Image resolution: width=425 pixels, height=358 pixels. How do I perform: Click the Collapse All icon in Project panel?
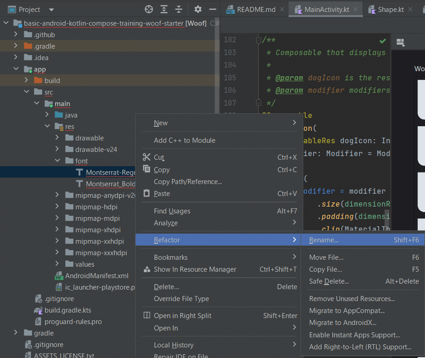179,9
